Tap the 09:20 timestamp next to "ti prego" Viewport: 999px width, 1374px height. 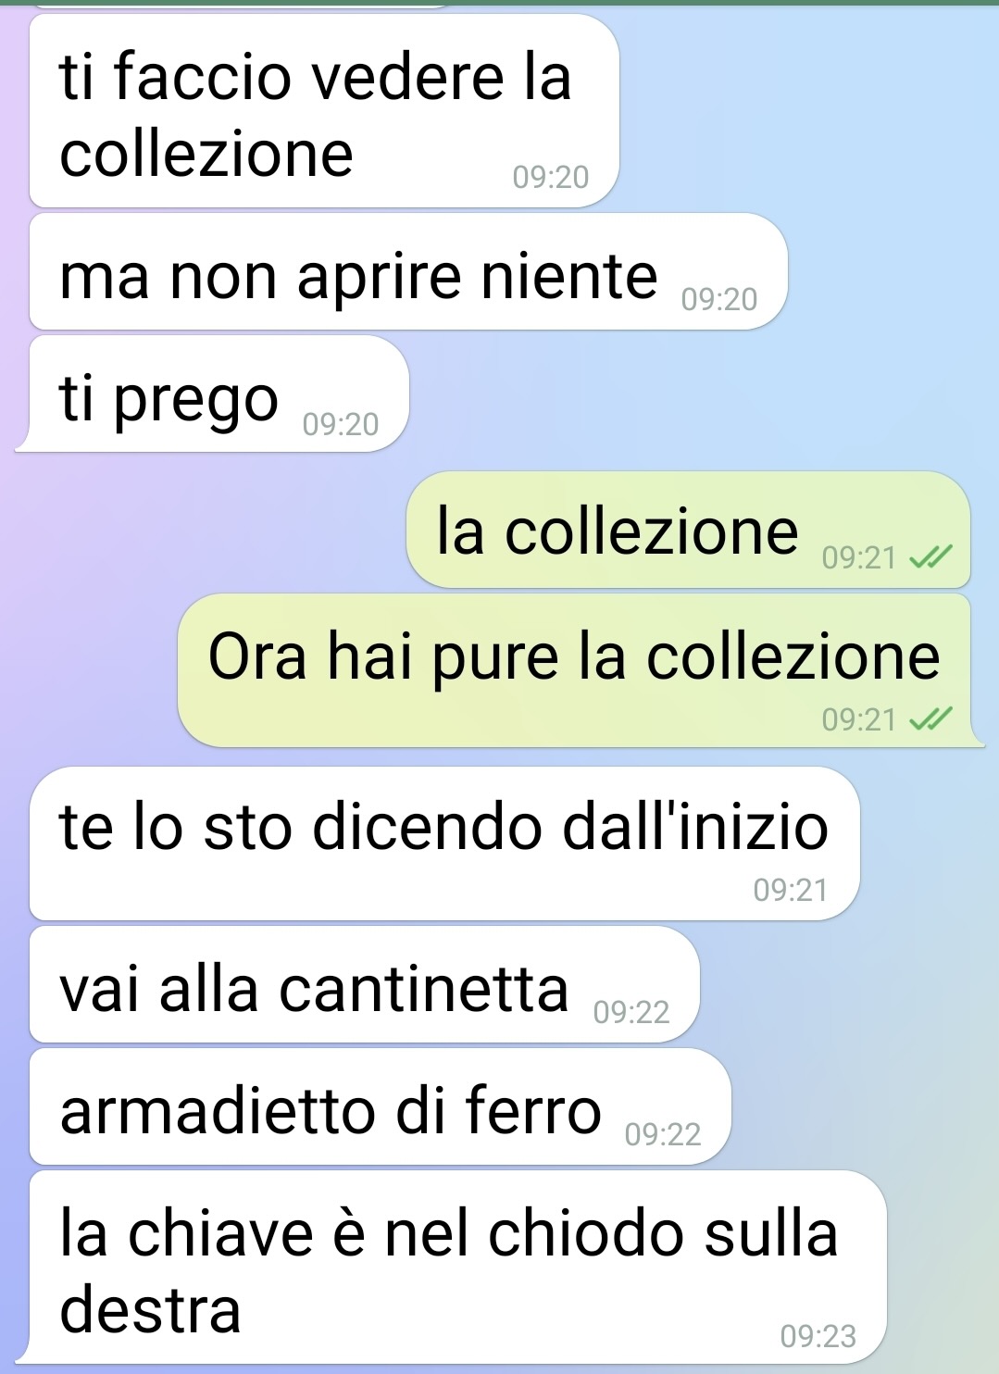pyautogui.click(x=341, y=424)
